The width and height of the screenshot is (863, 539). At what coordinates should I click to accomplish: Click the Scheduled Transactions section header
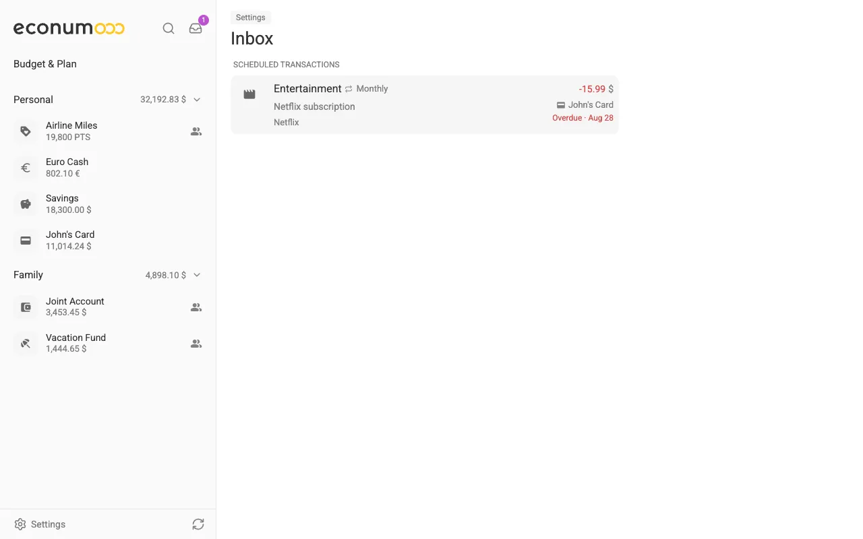(287, 65)
